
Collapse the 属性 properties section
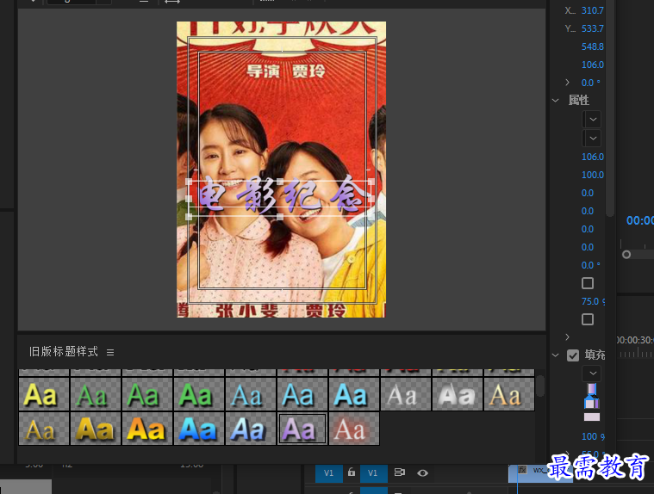coord(556,101)
